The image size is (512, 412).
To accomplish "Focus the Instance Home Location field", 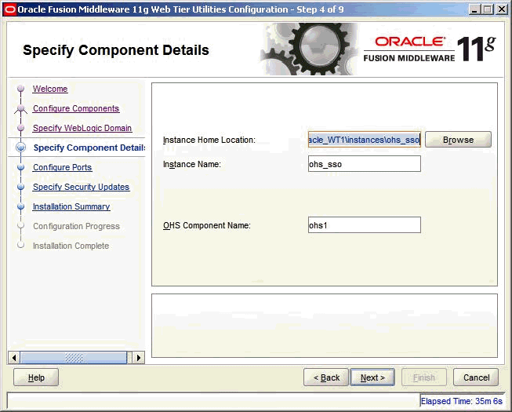I will point(365,140).
